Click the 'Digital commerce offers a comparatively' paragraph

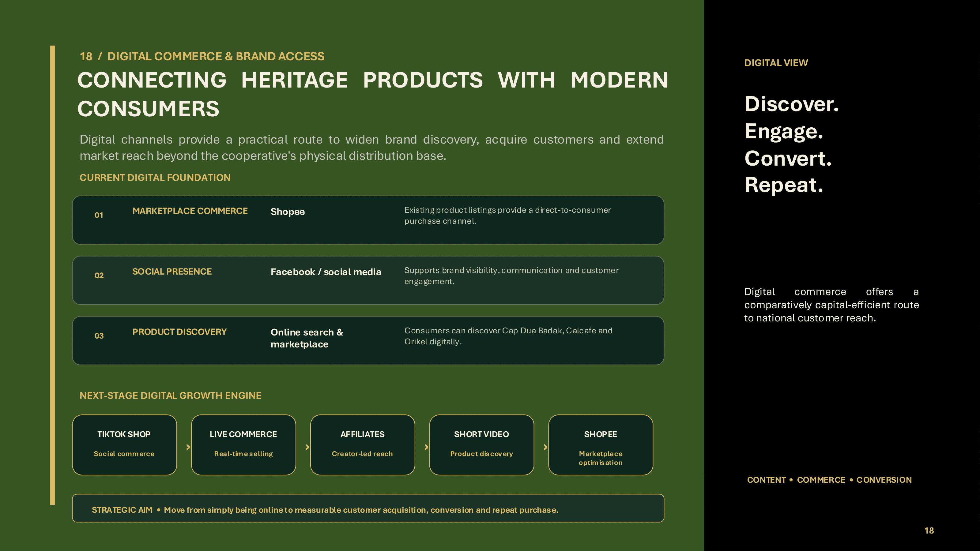tap(831, 305)
